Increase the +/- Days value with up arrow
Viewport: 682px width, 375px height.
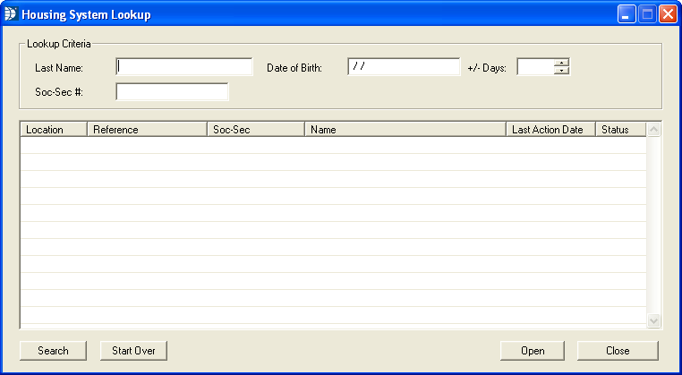tap(562, 63)
